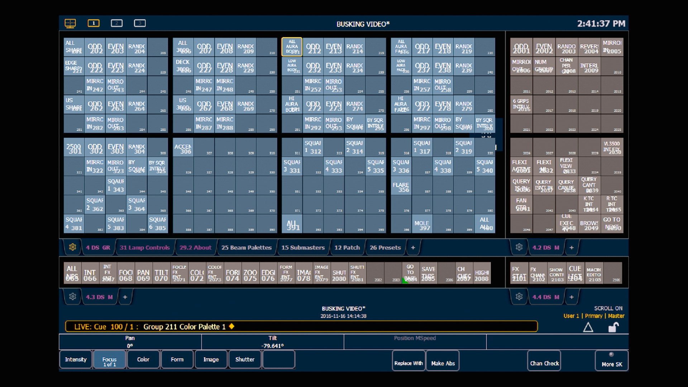Select group tile EVEN 208
Image resolution: width=688 pixels, height=387 pixels.
(x=225, y=47)
